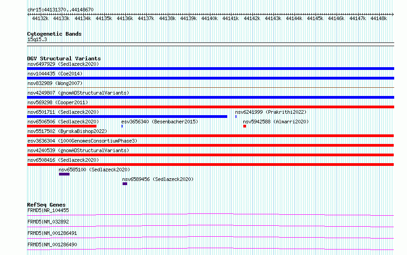This screenshot has height=255, width=407.
Task: Select the small red block under nsv5942588
Action: (245, 126)
